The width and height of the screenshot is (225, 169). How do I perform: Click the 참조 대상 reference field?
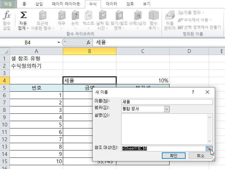[163, 149]
